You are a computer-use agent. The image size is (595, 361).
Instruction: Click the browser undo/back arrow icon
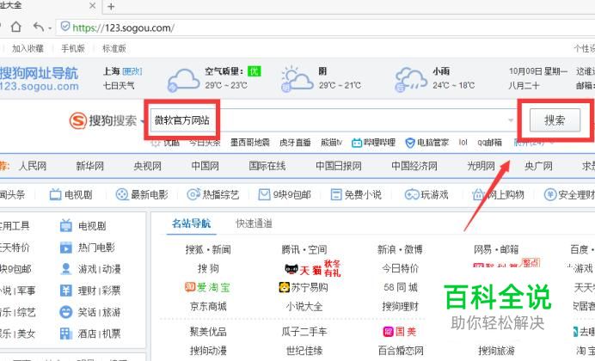[39, 27]
